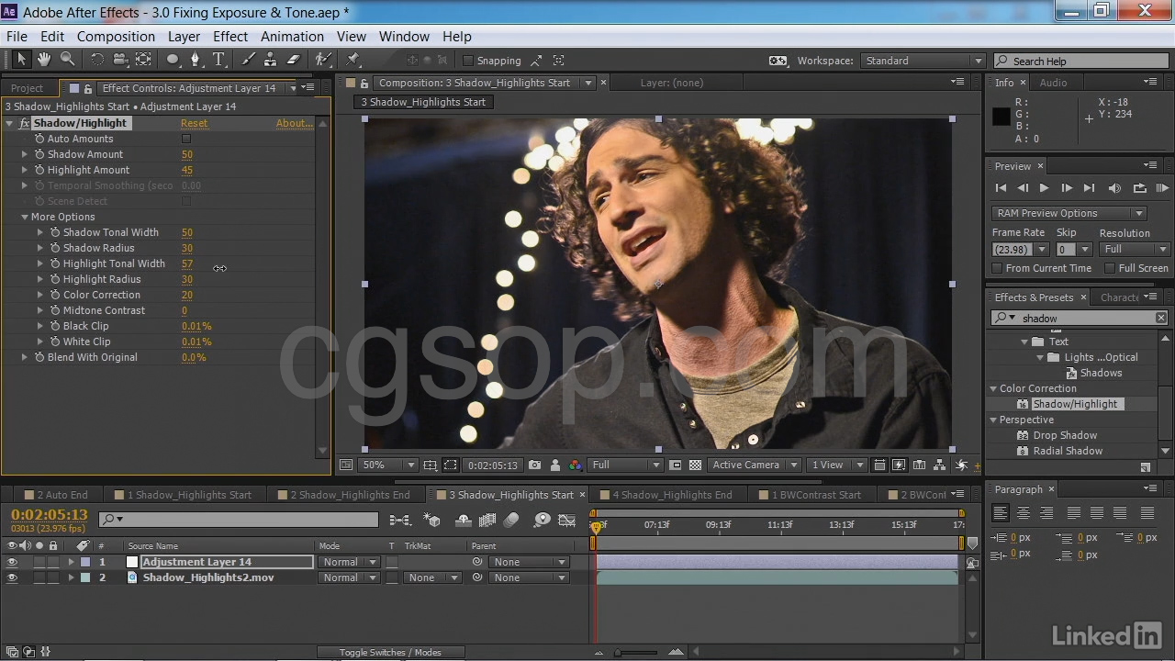Play the preview in Preview panel

point(1044,188)
